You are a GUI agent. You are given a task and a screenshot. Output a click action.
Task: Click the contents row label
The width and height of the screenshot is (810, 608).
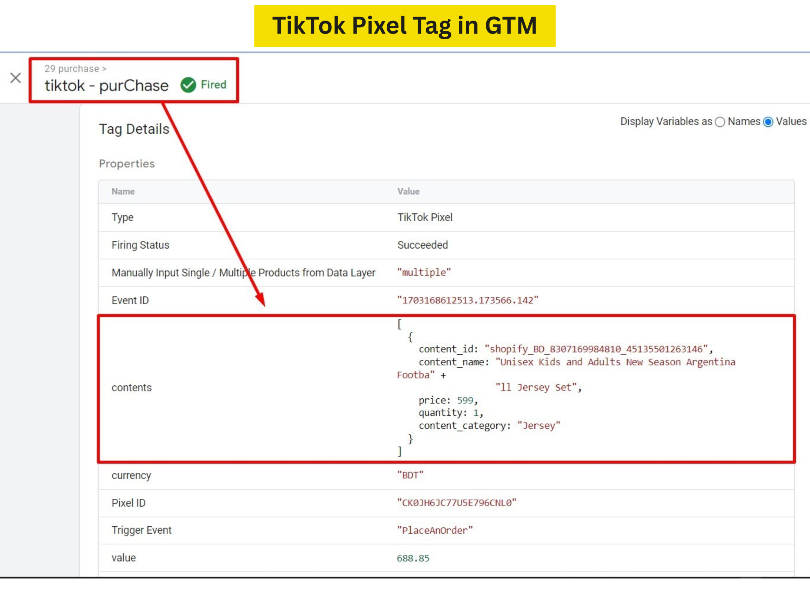click(x=131, y=387)
